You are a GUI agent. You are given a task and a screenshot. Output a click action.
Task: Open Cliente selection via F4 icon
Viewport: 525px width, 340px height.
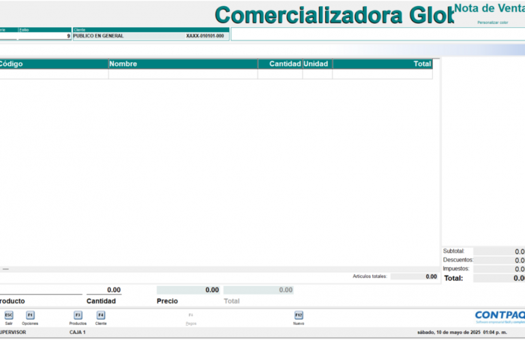[101, 315]
